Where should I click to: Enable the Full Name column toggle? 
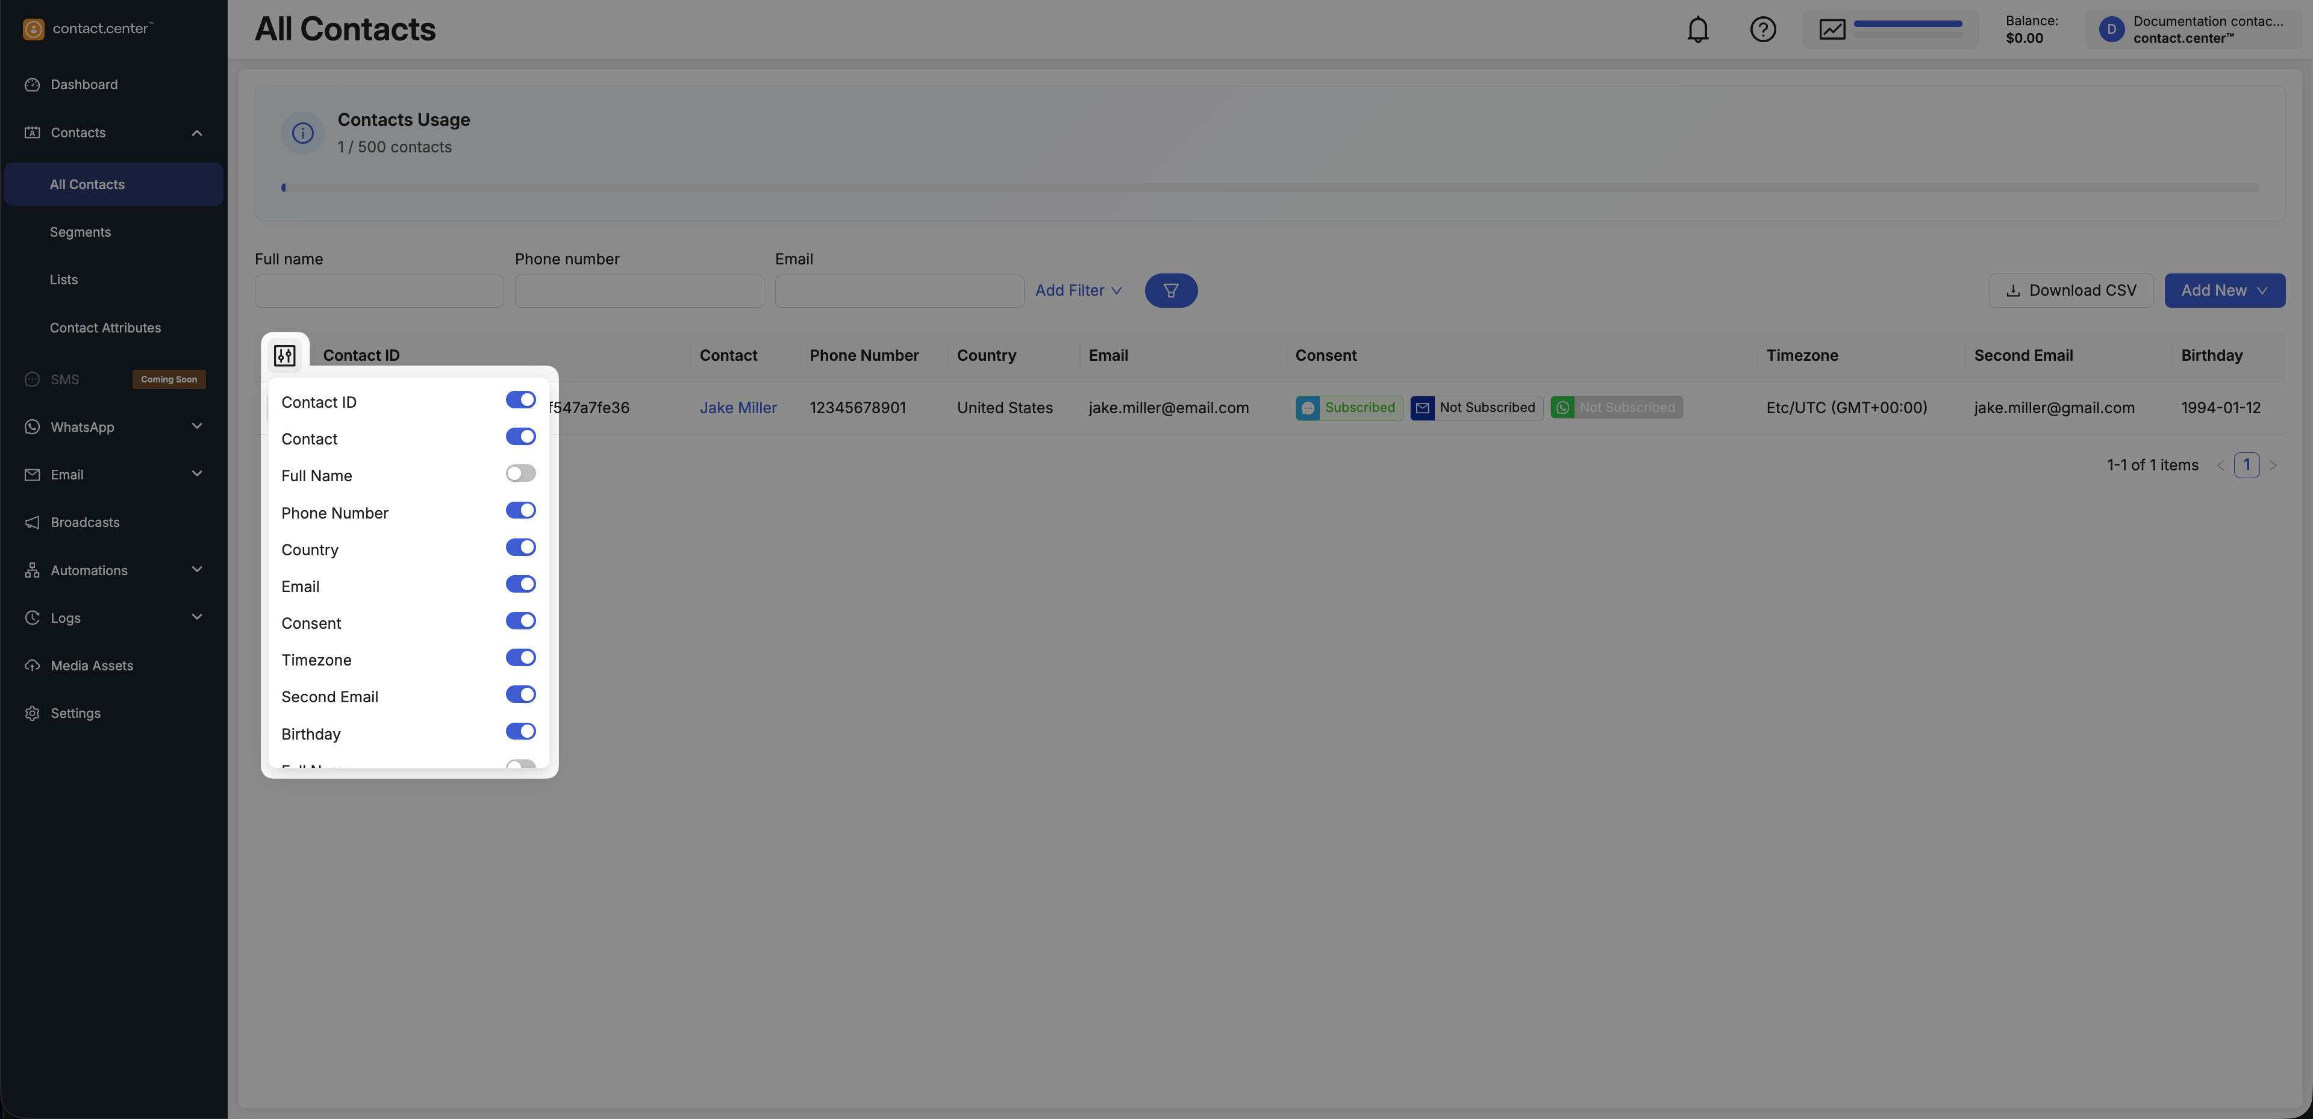(520, 473)
